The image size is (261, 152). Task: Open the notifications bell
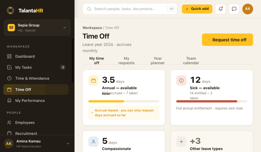tap(221, 9)
